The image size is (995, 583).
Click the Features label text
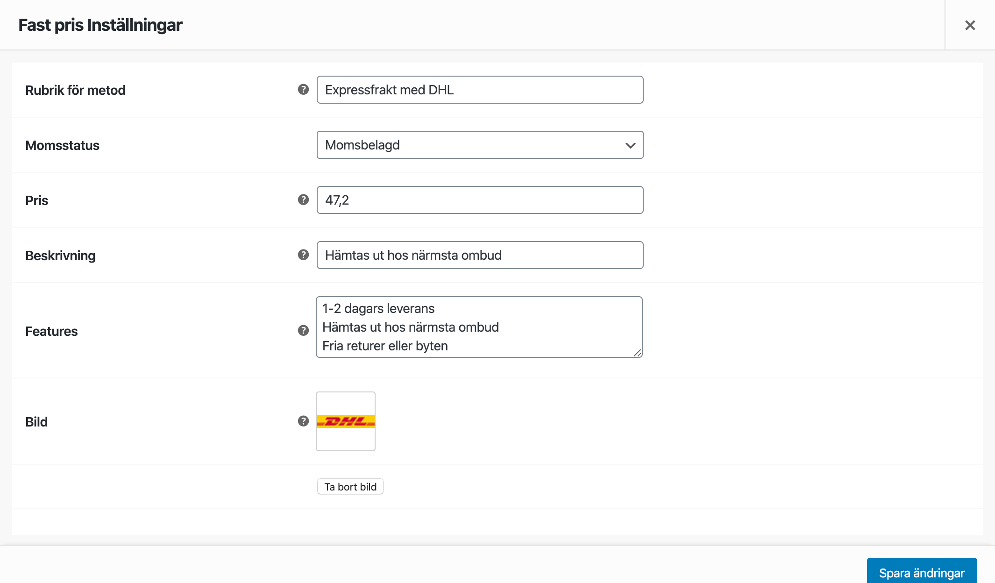pyautogui.click(x=51, y=331)
